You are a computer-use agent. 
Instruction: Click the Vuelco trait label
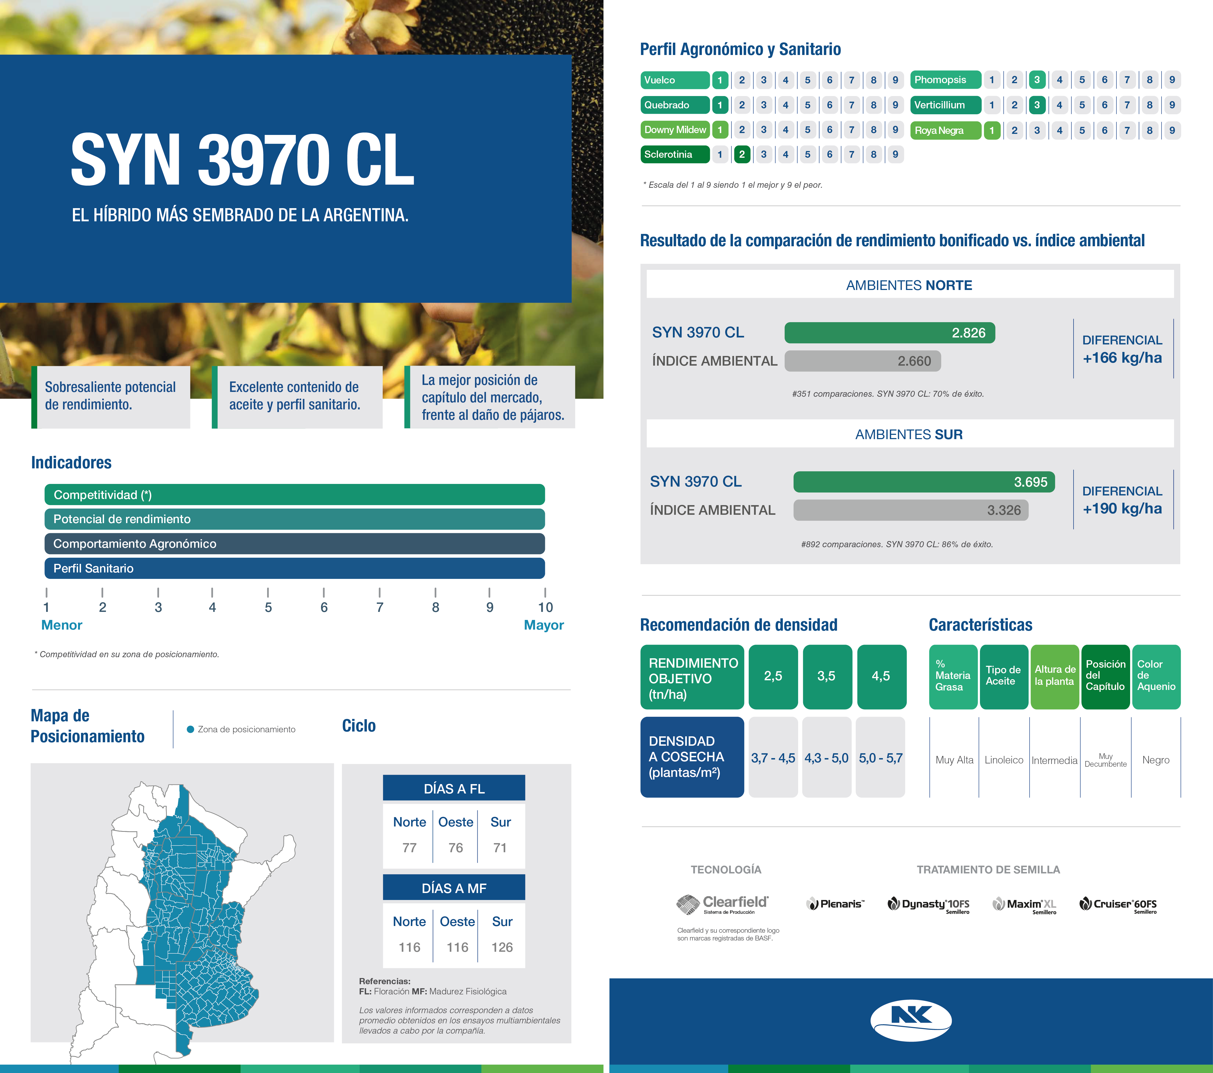(675, 80)
